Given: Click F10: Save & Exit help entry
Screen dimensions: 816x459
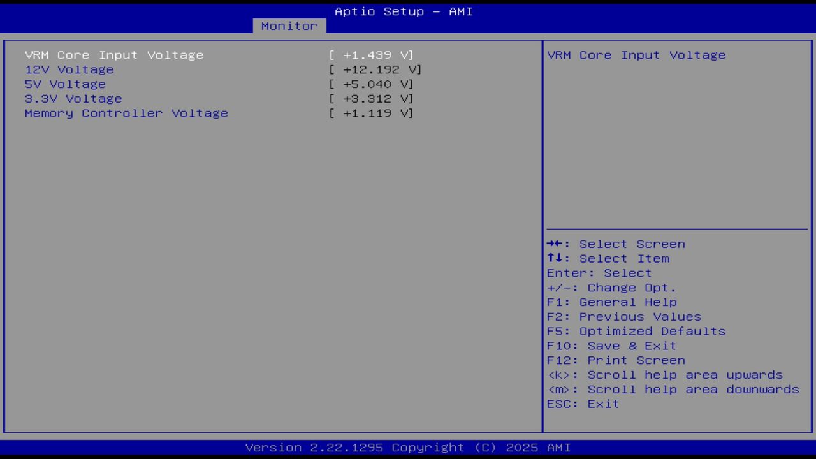Looking at the screenshot, I should pos(611,346).
